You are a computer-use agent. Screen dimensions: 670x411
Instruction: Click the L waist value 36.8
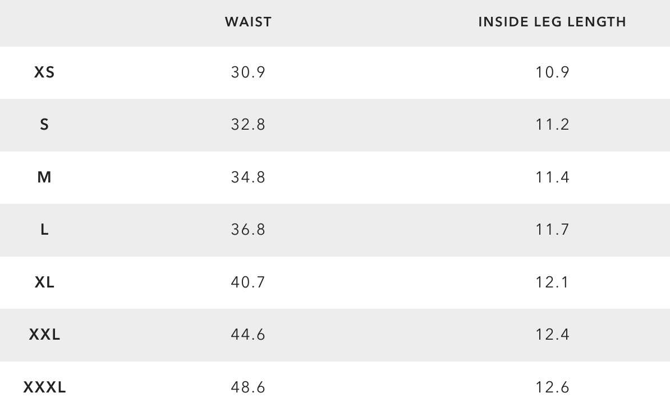(248, 230)
